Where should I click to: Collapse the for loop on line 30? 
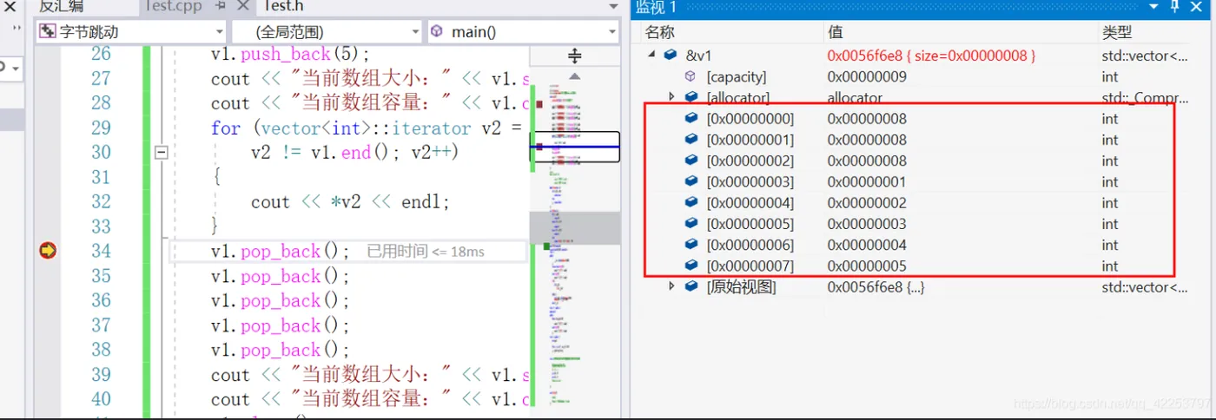pos(161,153)
